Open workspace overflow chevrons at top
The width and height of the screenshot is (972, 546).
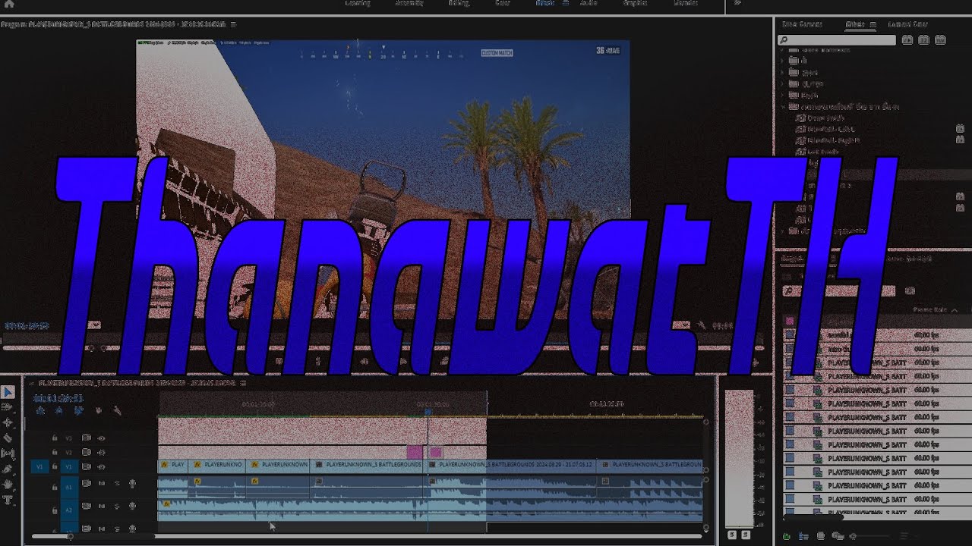pyautogui.click(x=737, y=3)
